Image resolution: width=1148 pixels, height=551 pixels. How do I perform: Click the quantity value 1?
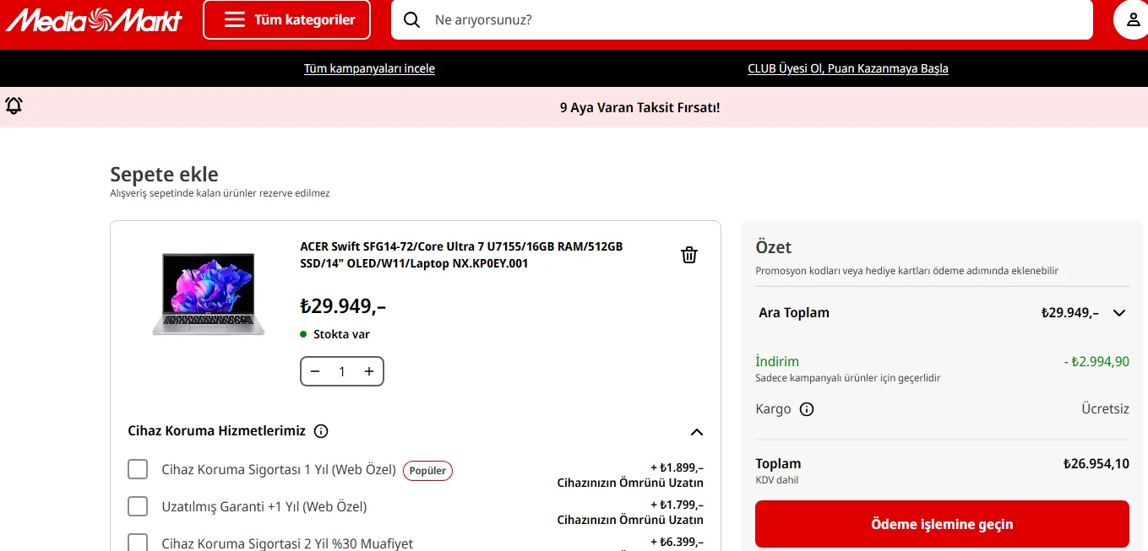coord(342,371)
